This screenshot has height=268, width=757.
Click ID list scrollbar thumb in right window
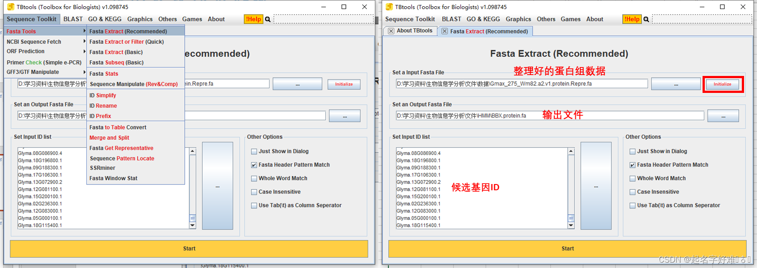point(571,218)
